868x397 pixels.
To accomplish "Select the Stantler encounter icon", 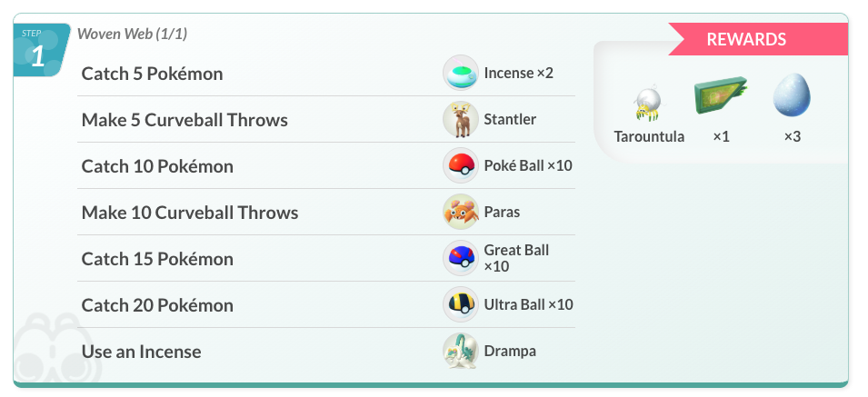I will click(x=461, y=119).
